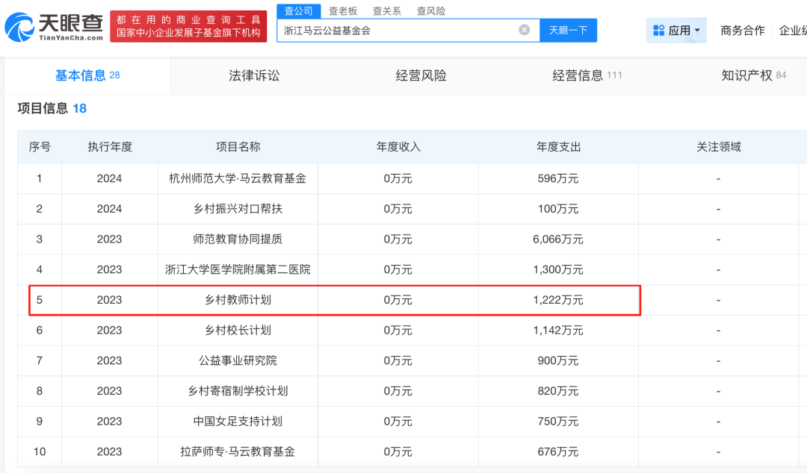Clear the search box with X icon
Viewport: 807px width, 473px height.
[x=525, y=30]
